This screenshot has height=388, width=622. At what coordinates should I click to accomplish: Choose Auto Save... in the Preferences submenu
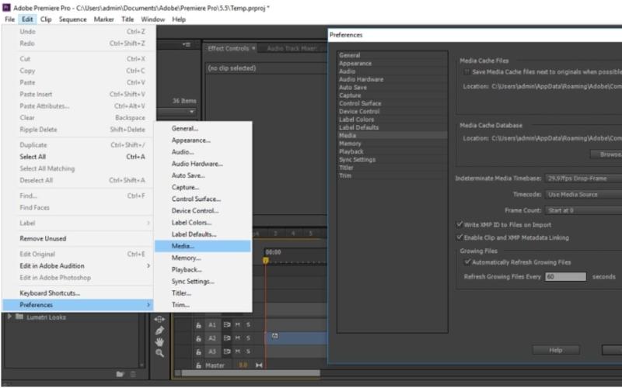pyautogui.click(x=203, y=175)
